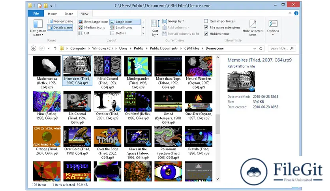
Task: Open the Navigation pane menu
Action: pos(38,28)
